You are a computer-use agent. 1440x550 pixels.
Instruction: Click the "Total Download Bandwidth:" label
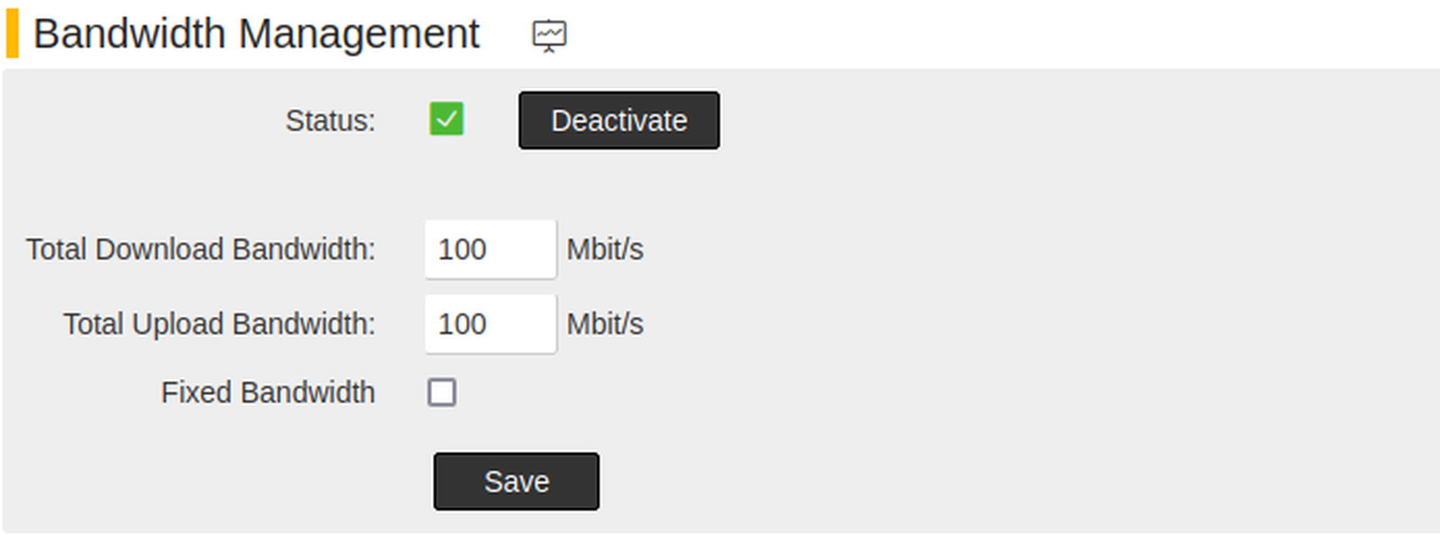click(x=200, y=249)
